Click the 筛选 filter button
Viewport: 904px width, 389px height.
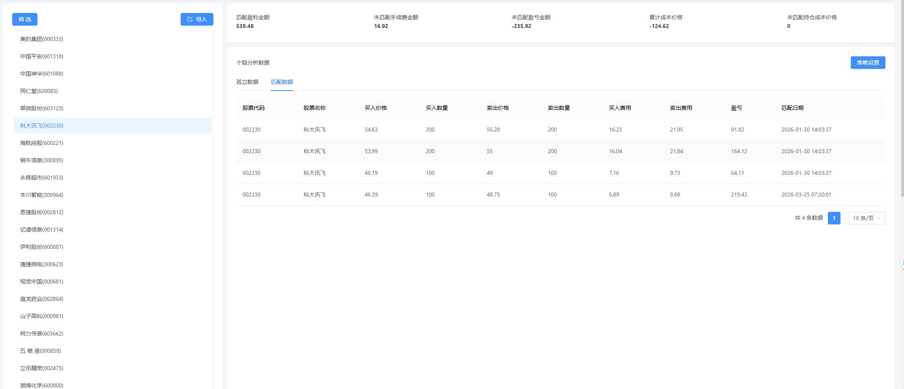pos(24,19)
